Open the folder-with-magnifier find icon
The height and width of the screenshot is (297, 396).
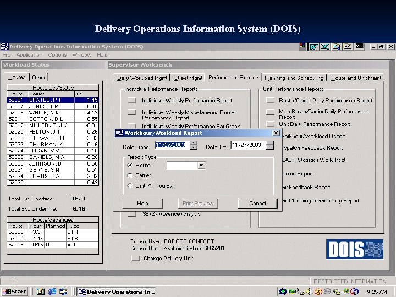coord(336,47)
